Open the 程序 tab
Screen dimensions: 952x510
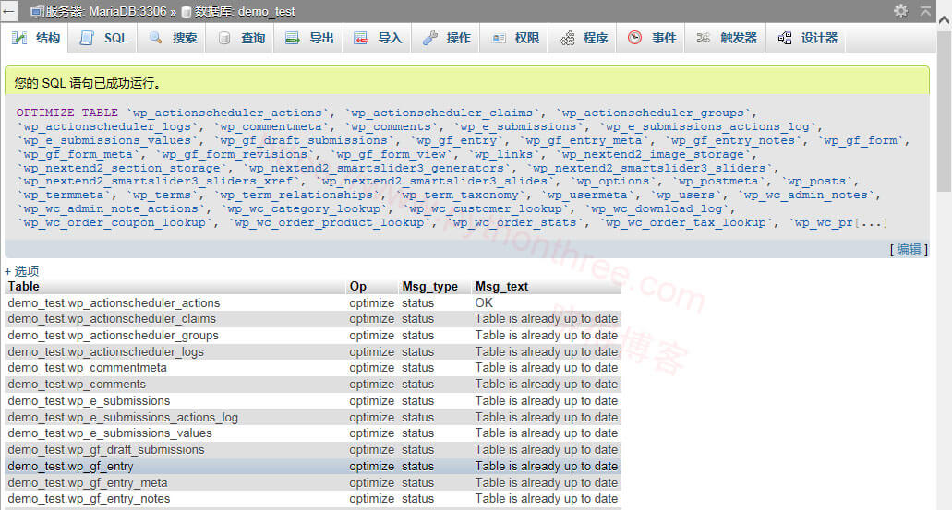(583, 38)
